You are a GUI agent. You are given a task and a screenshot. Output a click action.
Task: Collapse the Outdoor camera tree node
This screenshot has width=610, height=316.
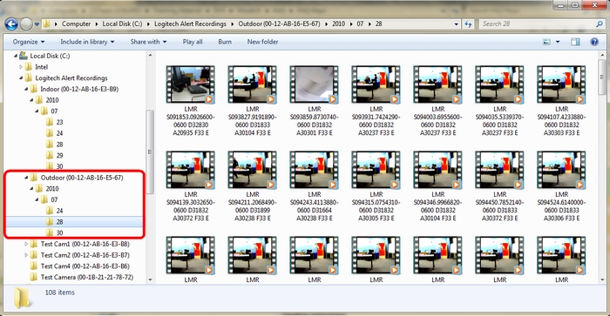coord(26,178)
